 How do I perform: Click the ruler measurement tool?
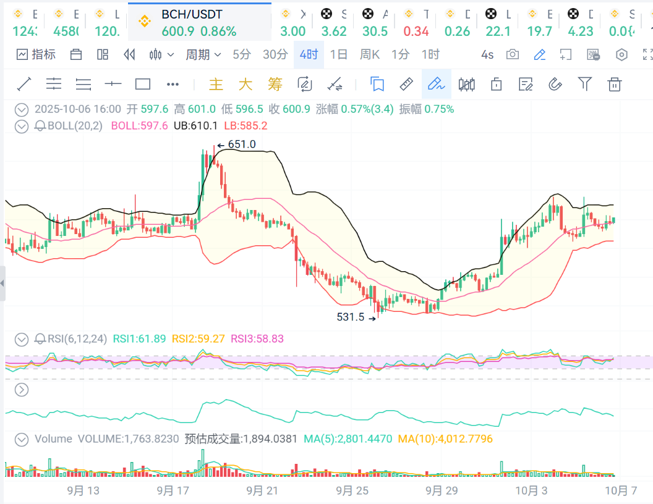click(406, 84)
